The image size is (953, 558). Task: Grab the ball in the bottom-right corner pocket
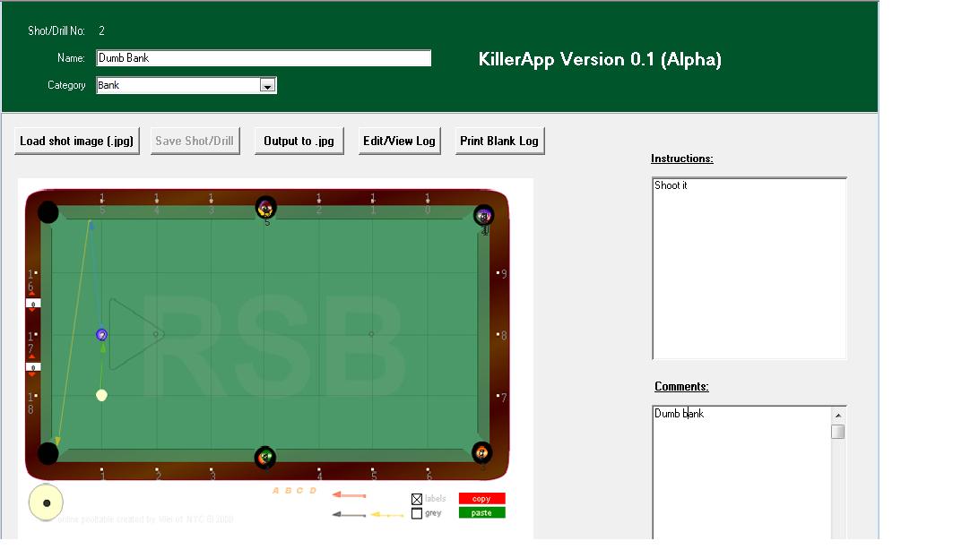click(482, 452)
